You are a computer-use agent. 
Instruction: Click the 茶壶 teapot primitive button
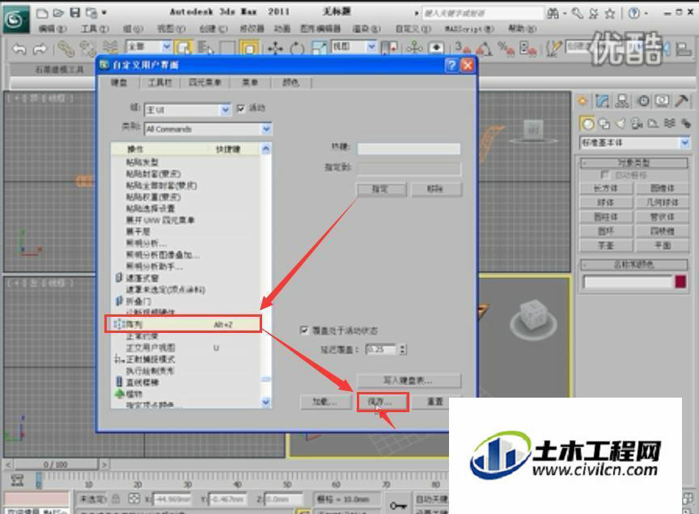[x=606, y=245]
